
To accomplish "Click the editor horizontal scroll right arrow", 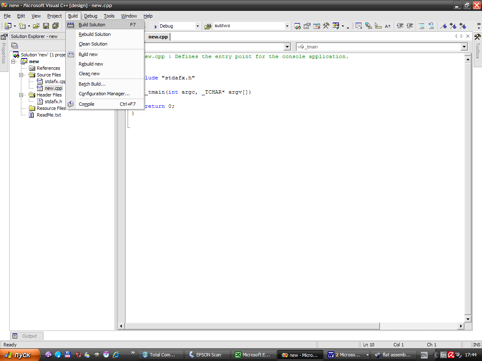I will pyautogui.click(x=461, y=326).
